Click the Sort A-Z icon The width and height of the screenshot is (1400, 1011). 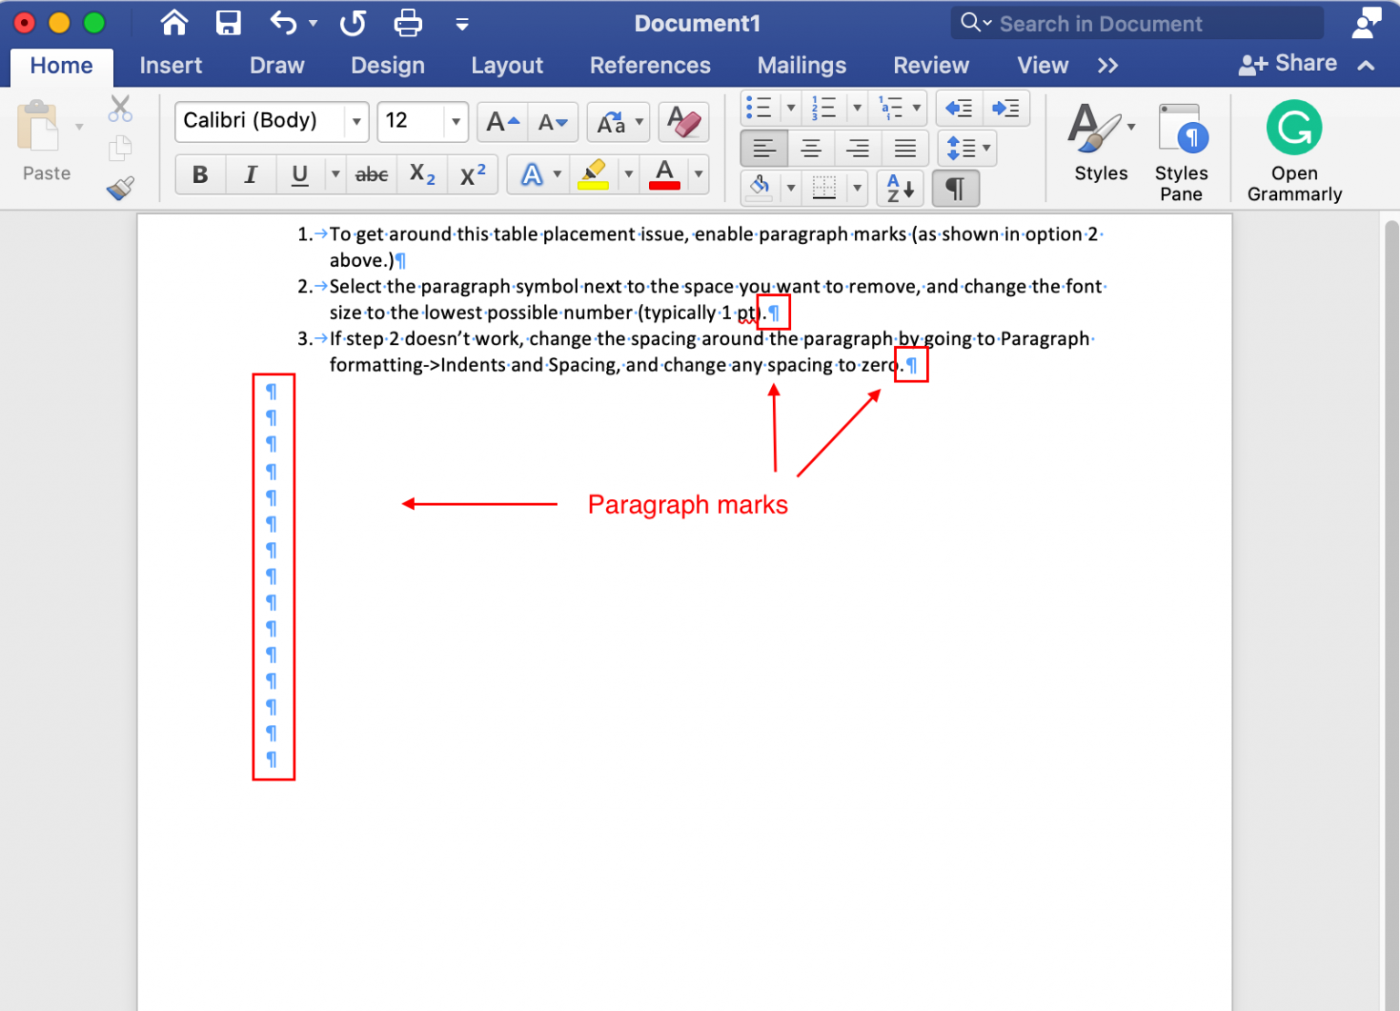[900, 189]
